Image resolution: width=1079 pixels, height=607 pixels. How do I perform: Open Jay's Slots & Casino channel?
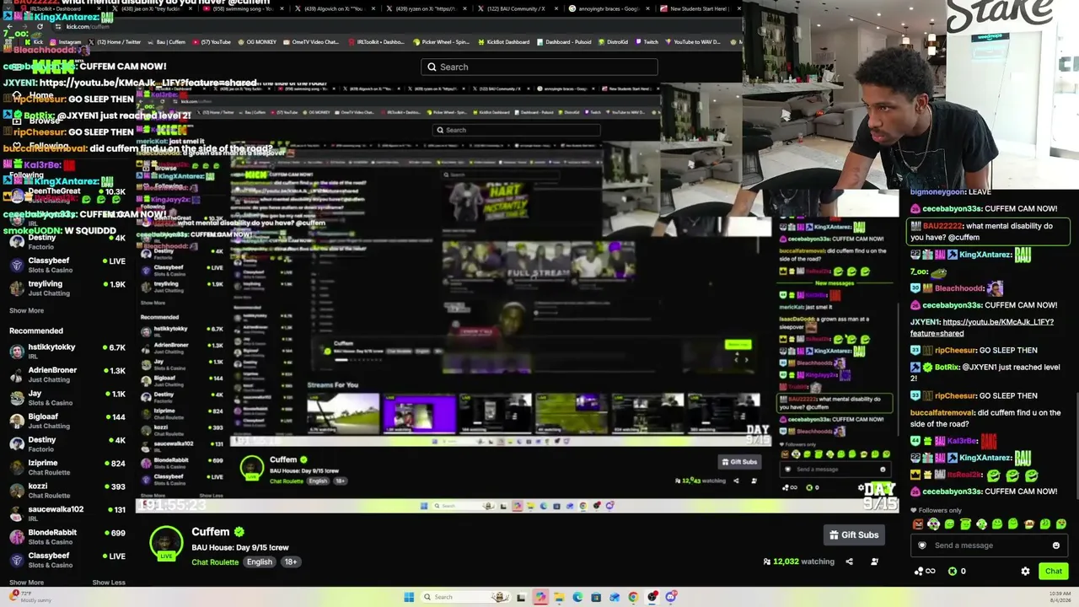67,399
